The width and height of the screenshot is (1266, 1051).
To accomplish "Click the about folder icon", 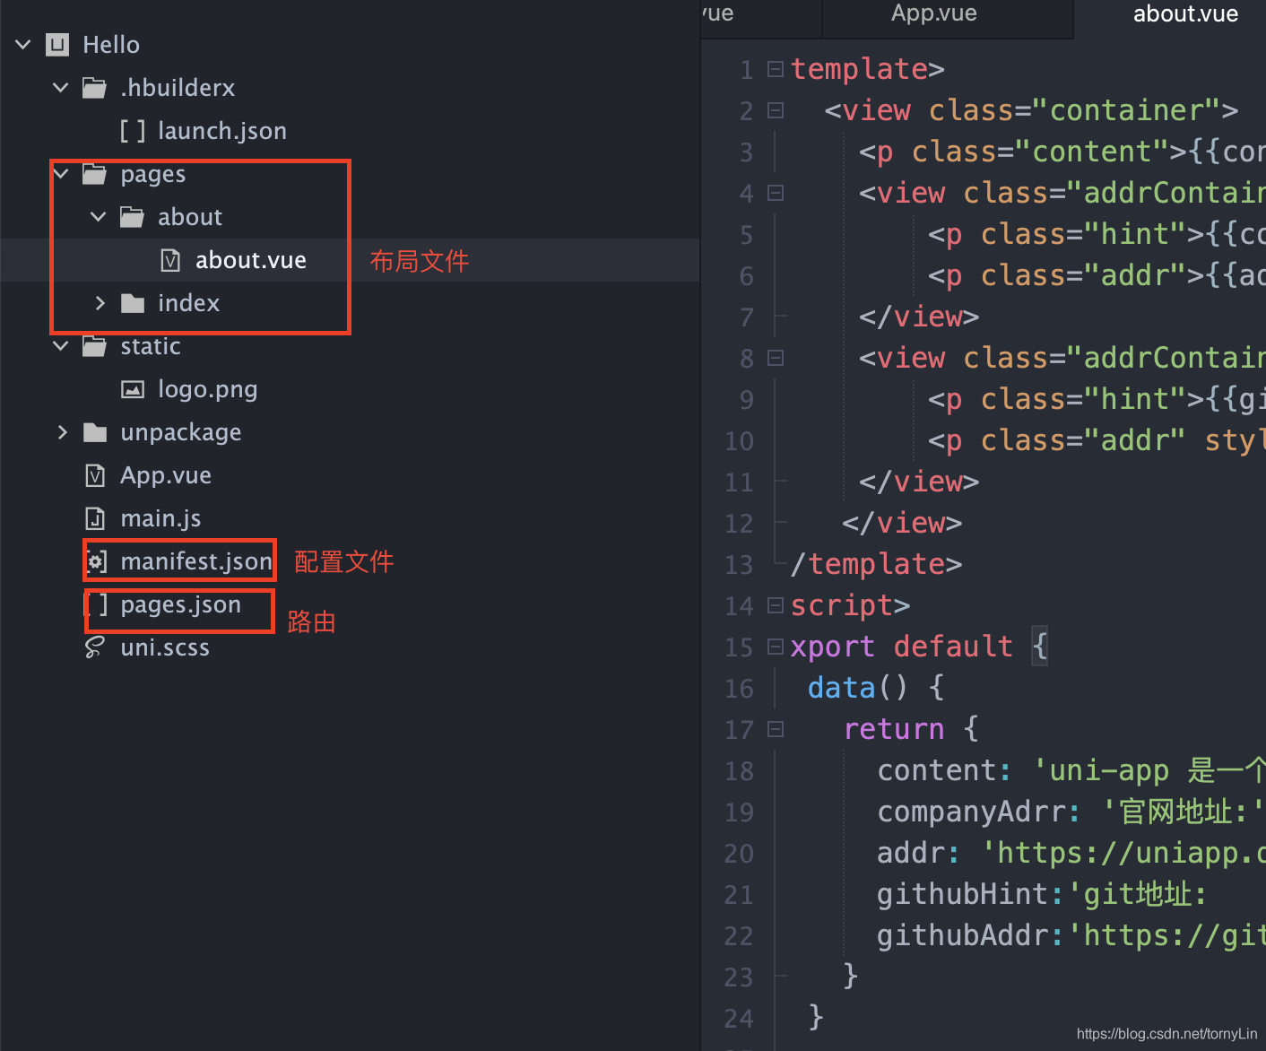I will [x=132, y=217].
